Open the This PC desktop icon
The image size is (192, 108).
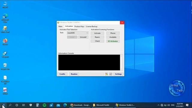[x=5, y=4]
